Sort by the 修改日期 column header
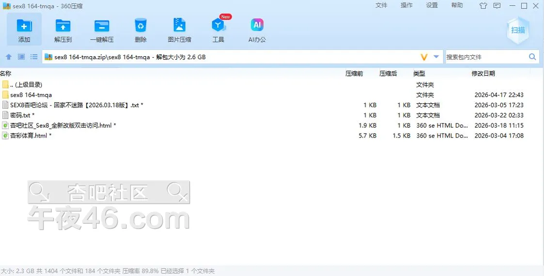The image size is (544, 276). 483,74
